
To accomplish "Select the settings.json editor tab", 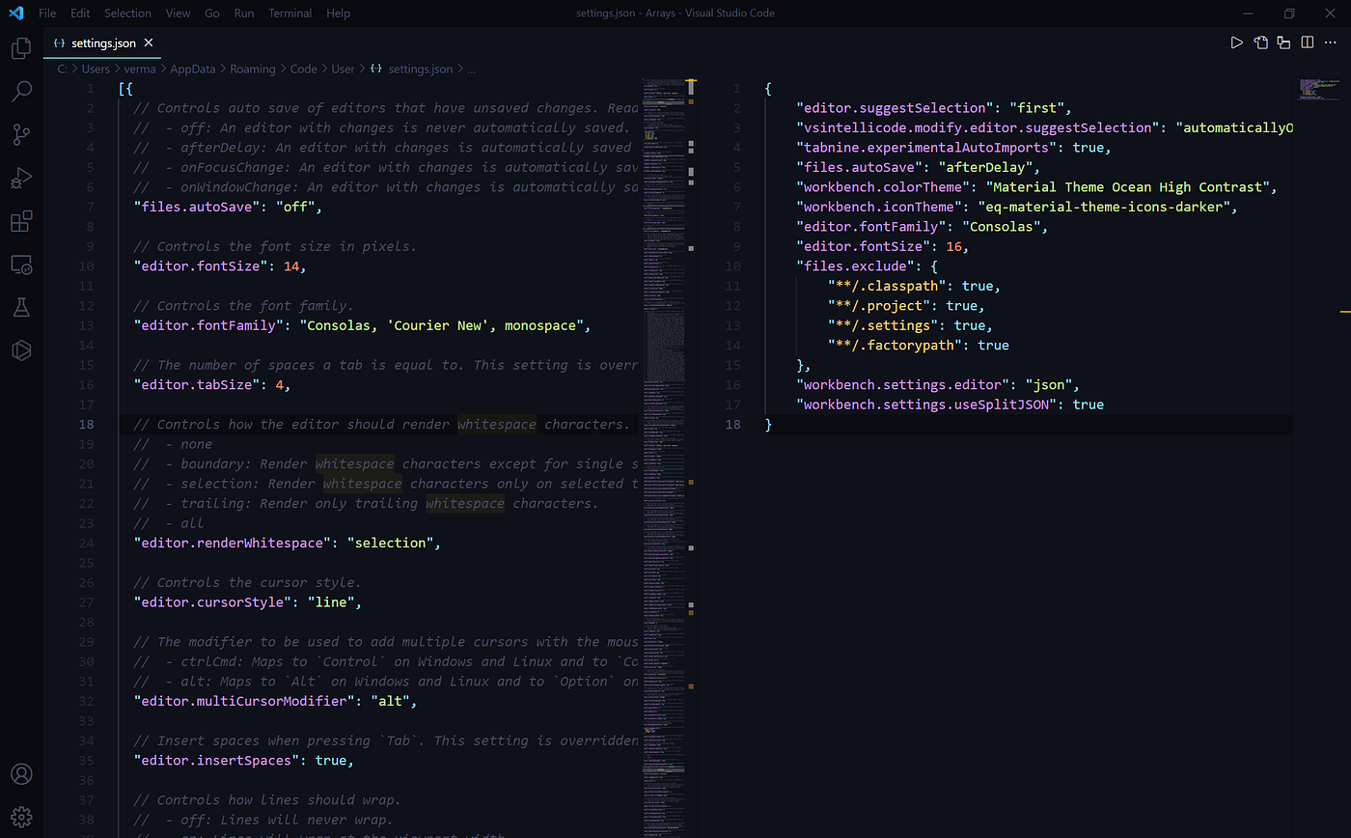I will 102,43.
